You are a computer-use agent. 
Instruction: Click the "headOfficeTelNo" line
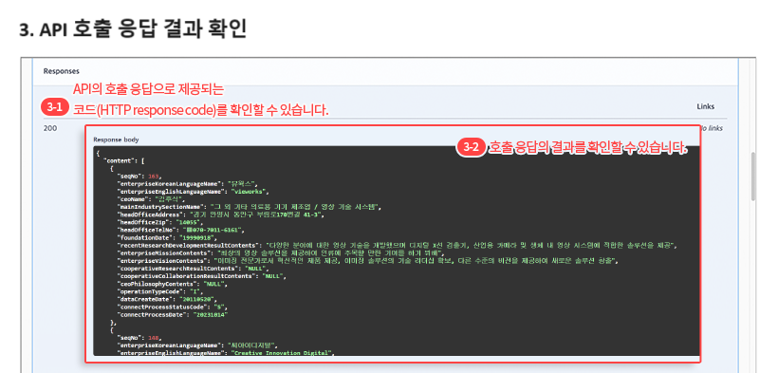(x=180, y=230)
